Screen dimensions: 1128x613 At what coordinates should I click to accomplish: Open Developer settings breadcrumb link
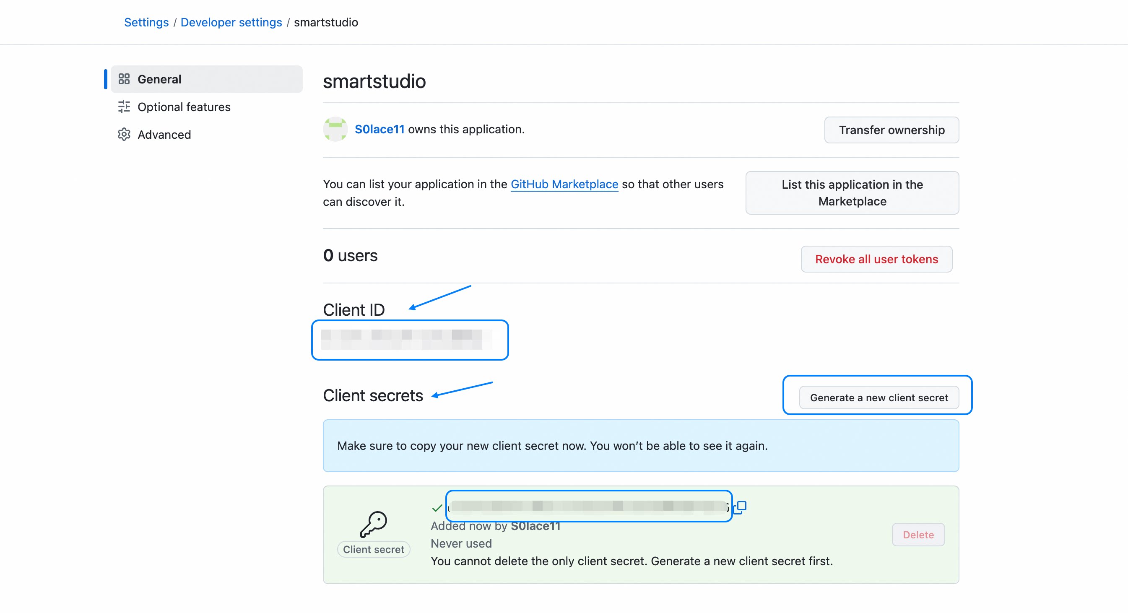click(x=231, y=22)
